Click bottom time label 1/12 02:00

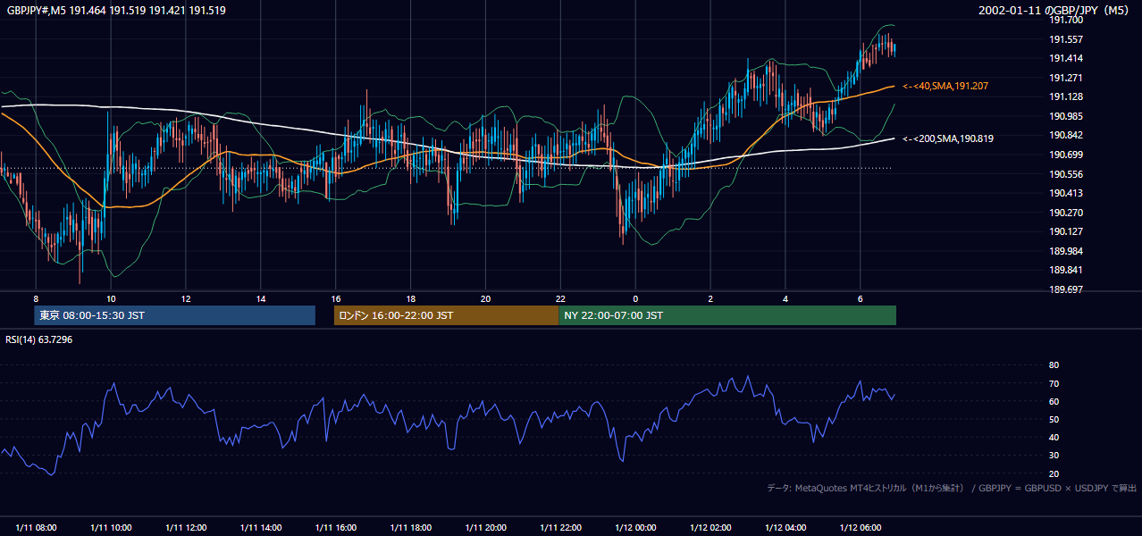click(710, 528)
